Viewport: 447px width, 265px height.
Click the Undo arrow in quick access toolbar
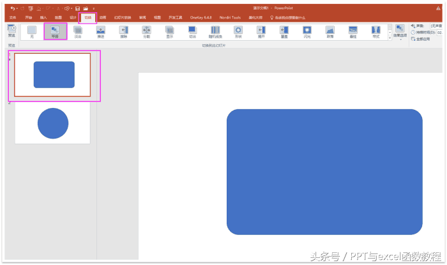tap(13, 8)
